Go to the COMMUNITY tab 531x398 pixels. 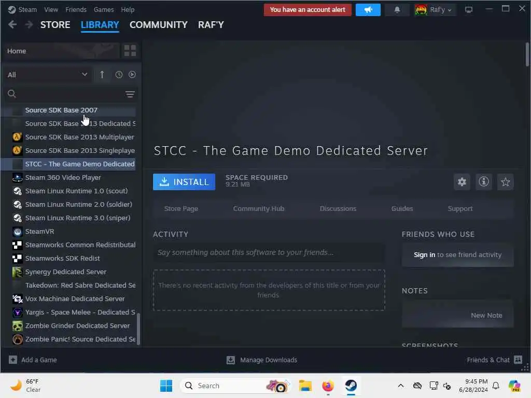pyautogui.click(x=159, y=25)
